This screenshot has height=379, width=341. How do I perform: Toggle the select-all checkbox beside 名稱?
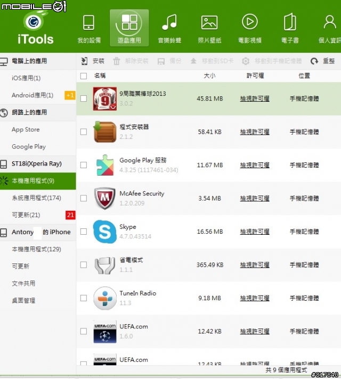coord(84,76)
